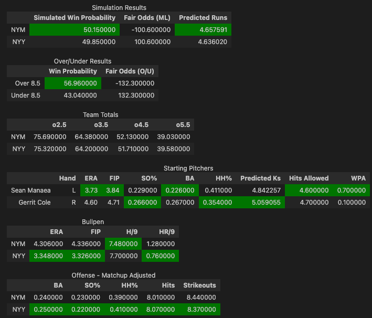Click the Over 8.5 row label
This screenshot has height=318, width=372.
pos(26,83)
